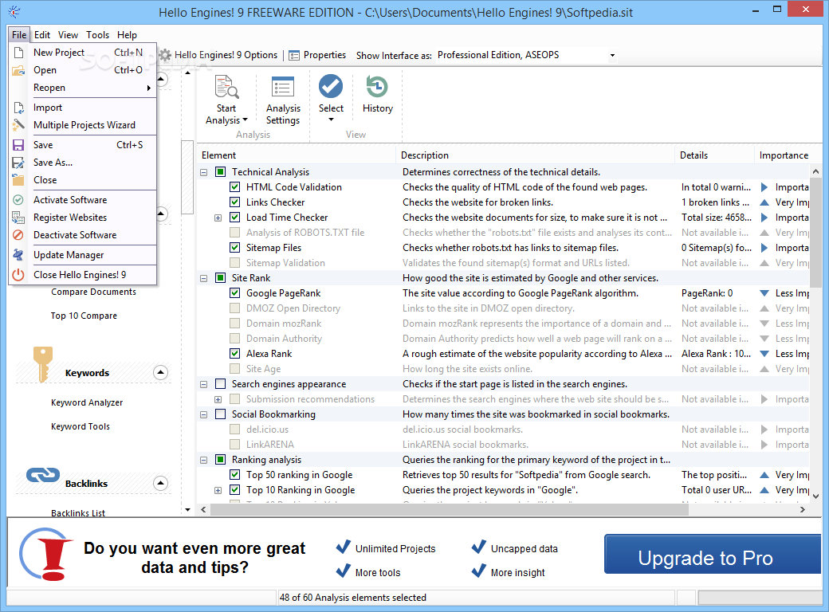This screenshot has height=612, width=829.
Task: Toggle the Sitemap Files checkbox
Action: (235, 248)
